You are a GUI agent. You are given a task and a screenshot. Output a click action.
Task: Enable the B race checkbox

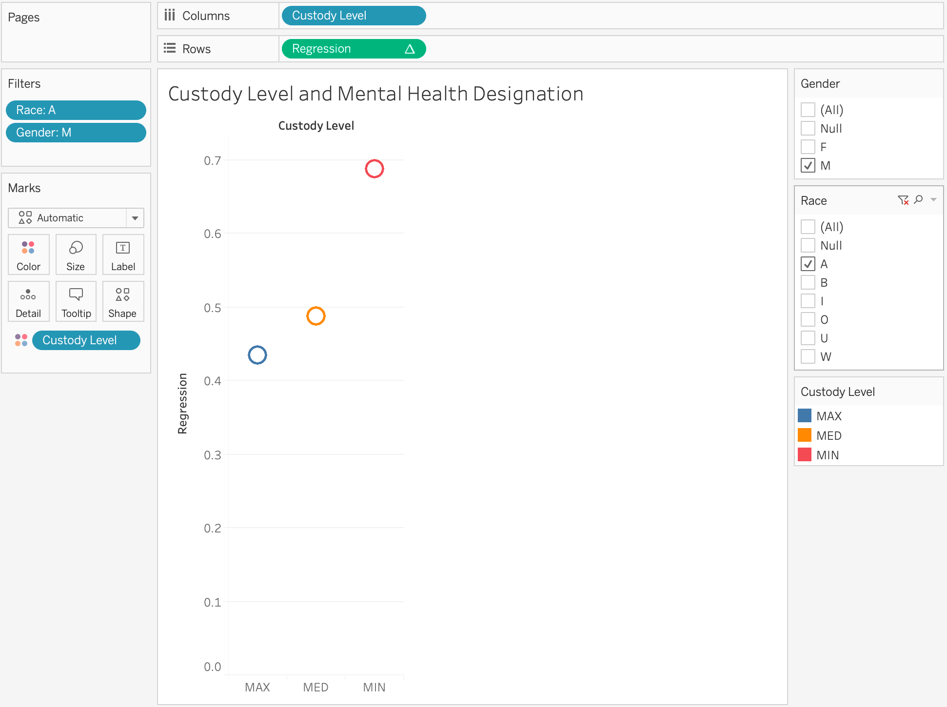[808, 282]
